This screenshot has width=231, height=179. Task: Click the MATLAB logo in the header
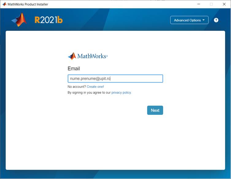(x=19, y=20)
